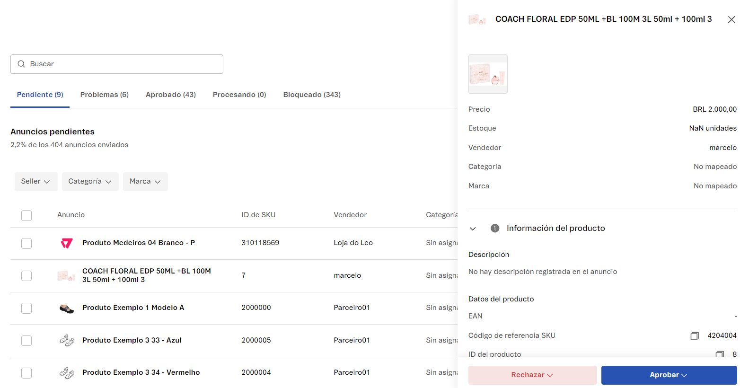Toggle the select-all checkbox in table header
The height and width of the screenshot is (388, 740).
[x=26, y=215]
